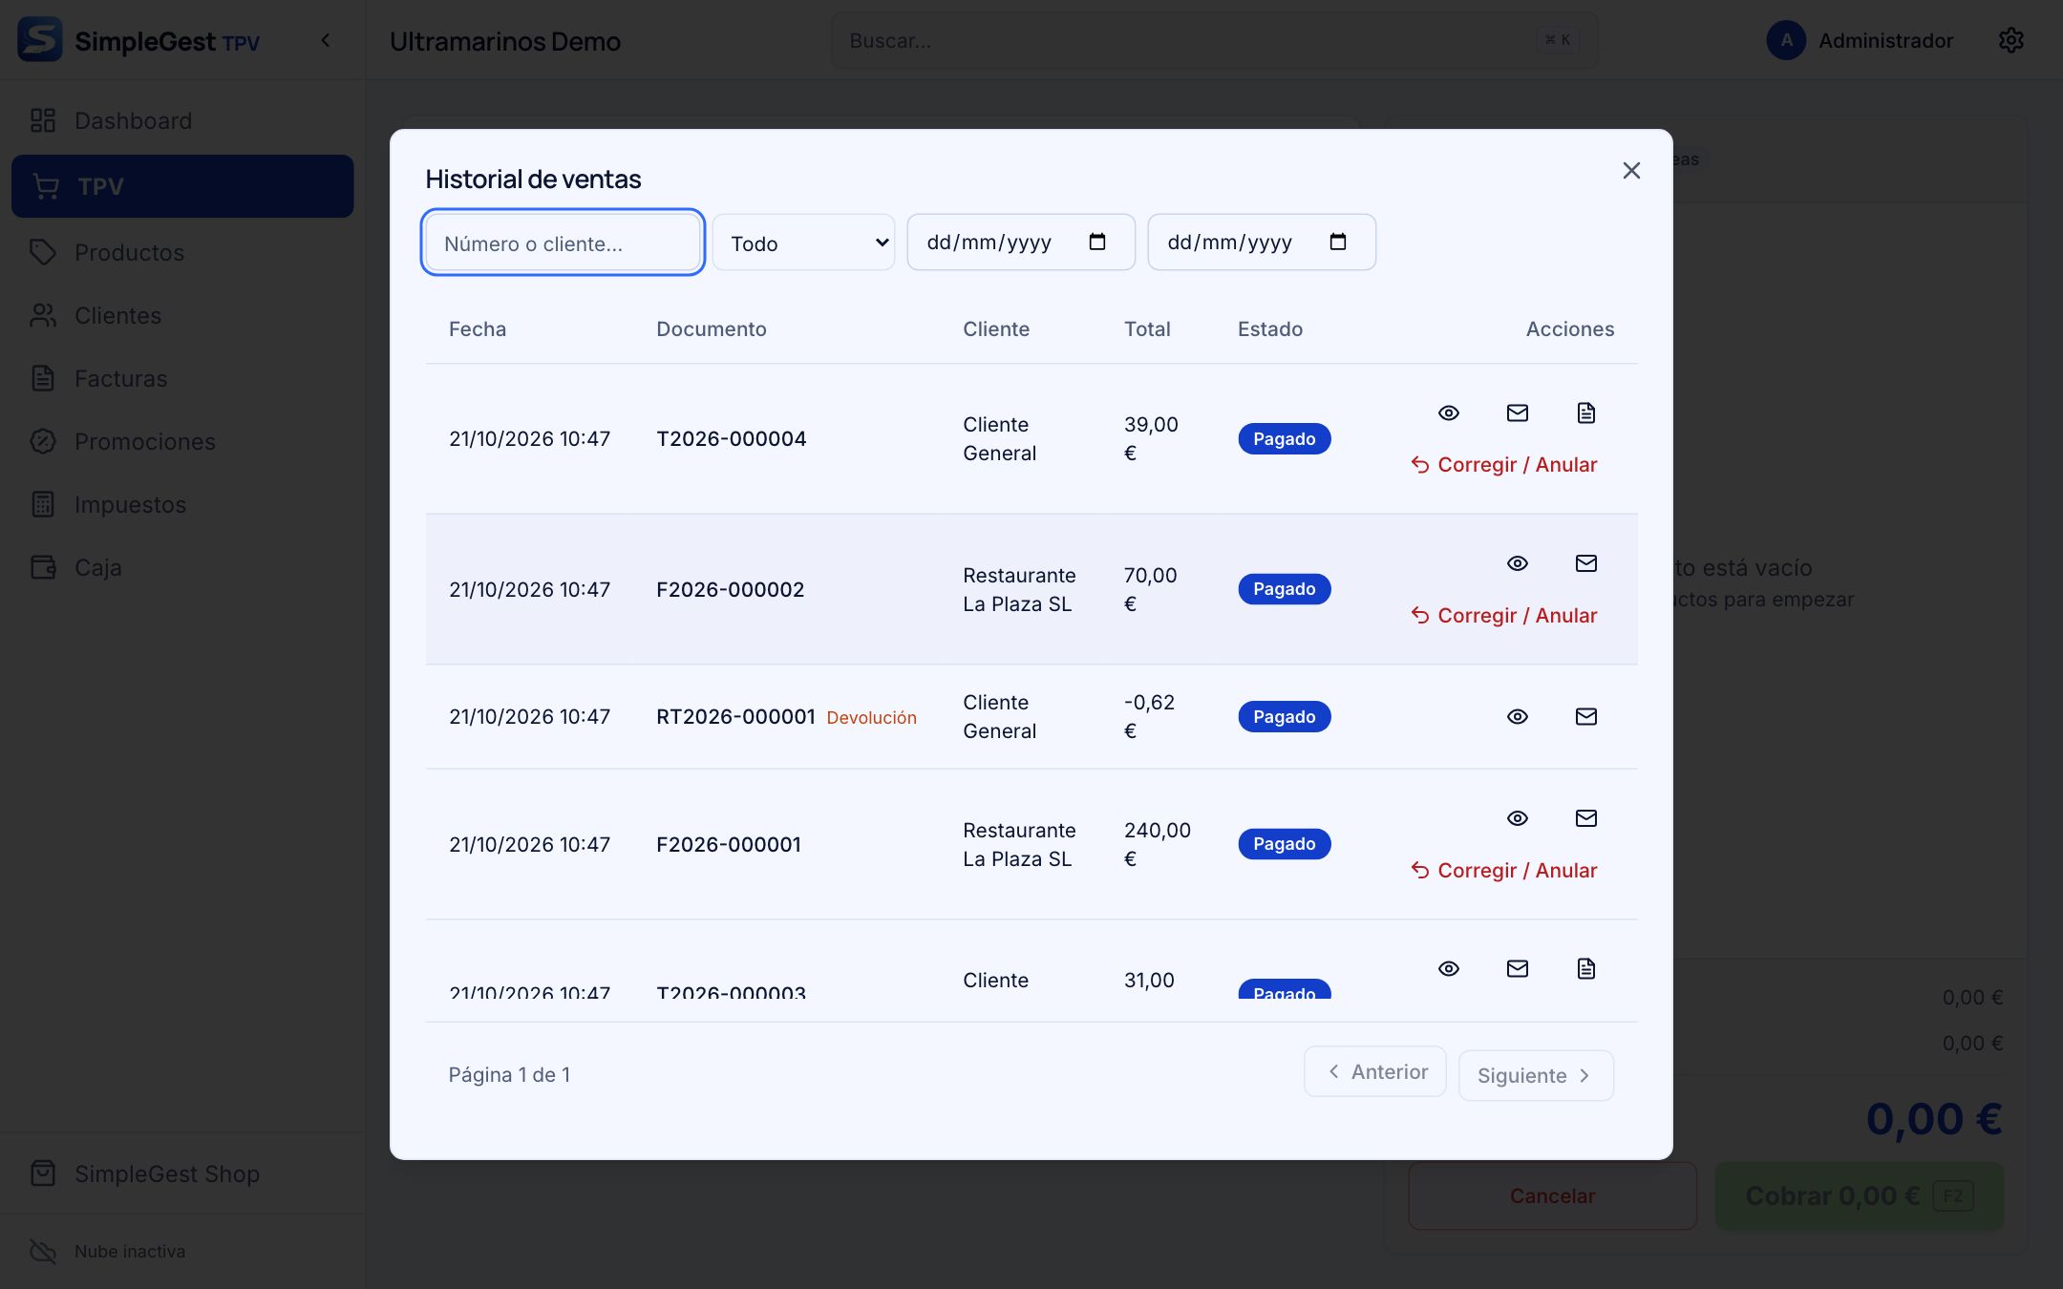
Task: Collapse the sidebar with the chevron
Action: point(326,40)
